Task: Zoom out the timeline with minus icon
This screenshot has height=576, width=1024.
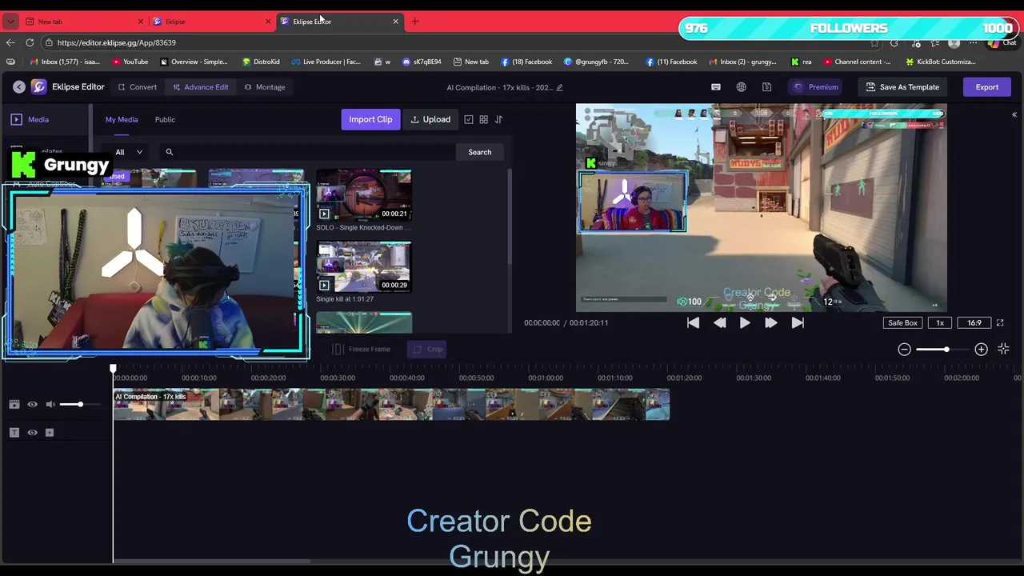Action: tap(904, 349)
